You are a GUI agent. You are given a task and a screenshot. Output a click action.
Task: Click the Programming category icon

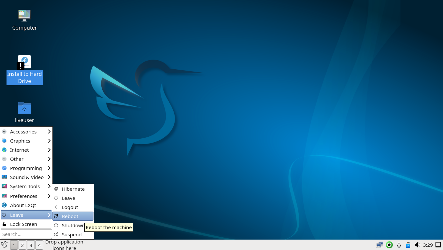click(4, 168)
